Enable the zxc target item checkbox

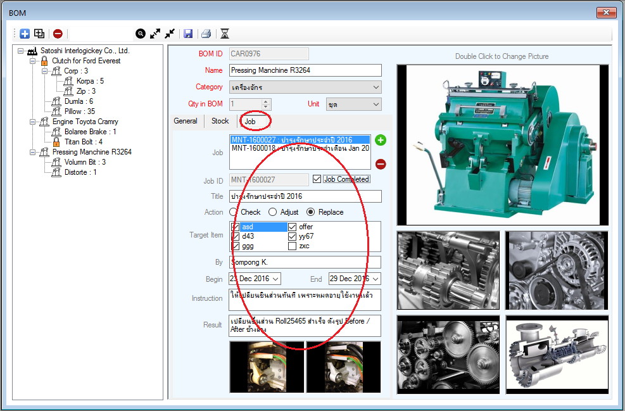coord(293,246)
